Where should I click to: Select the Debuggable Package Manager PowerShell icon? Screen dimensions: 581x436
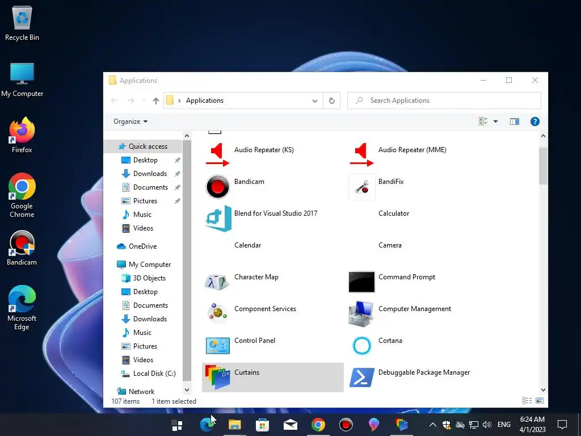361,378
